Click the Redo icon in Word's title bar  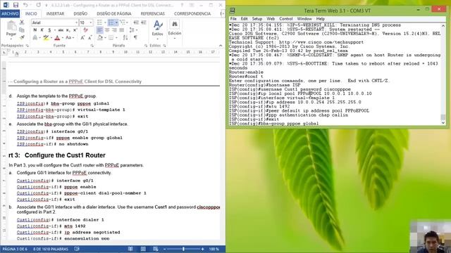[x=38, y=5]
